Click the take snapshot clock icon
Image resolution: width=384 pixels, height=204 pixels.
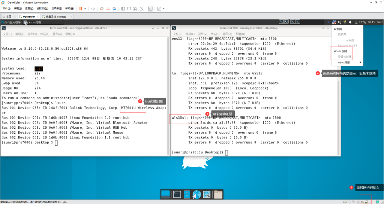pyautogui.click(x=102, y=8)
